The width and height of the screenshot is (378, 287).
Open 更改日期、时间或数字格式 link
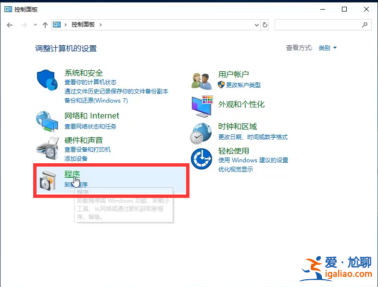[x=252, y=137]
